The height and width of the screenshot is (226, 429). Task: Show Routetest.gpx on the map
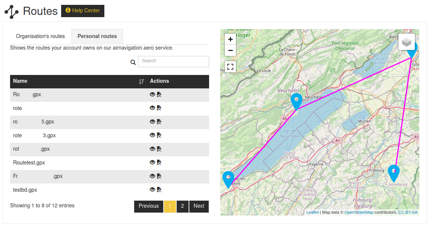pos(152,162)
